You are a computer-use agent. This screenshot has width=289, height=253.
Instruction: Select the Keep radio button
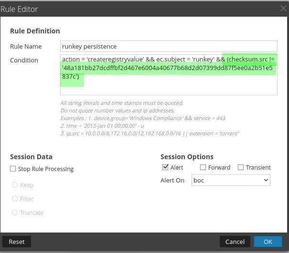pos(15,185)
